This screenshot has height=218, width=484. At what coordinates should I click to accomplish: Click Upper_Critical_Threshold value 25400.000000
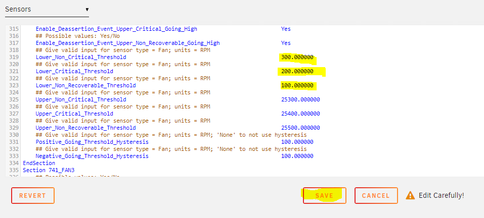300,114
